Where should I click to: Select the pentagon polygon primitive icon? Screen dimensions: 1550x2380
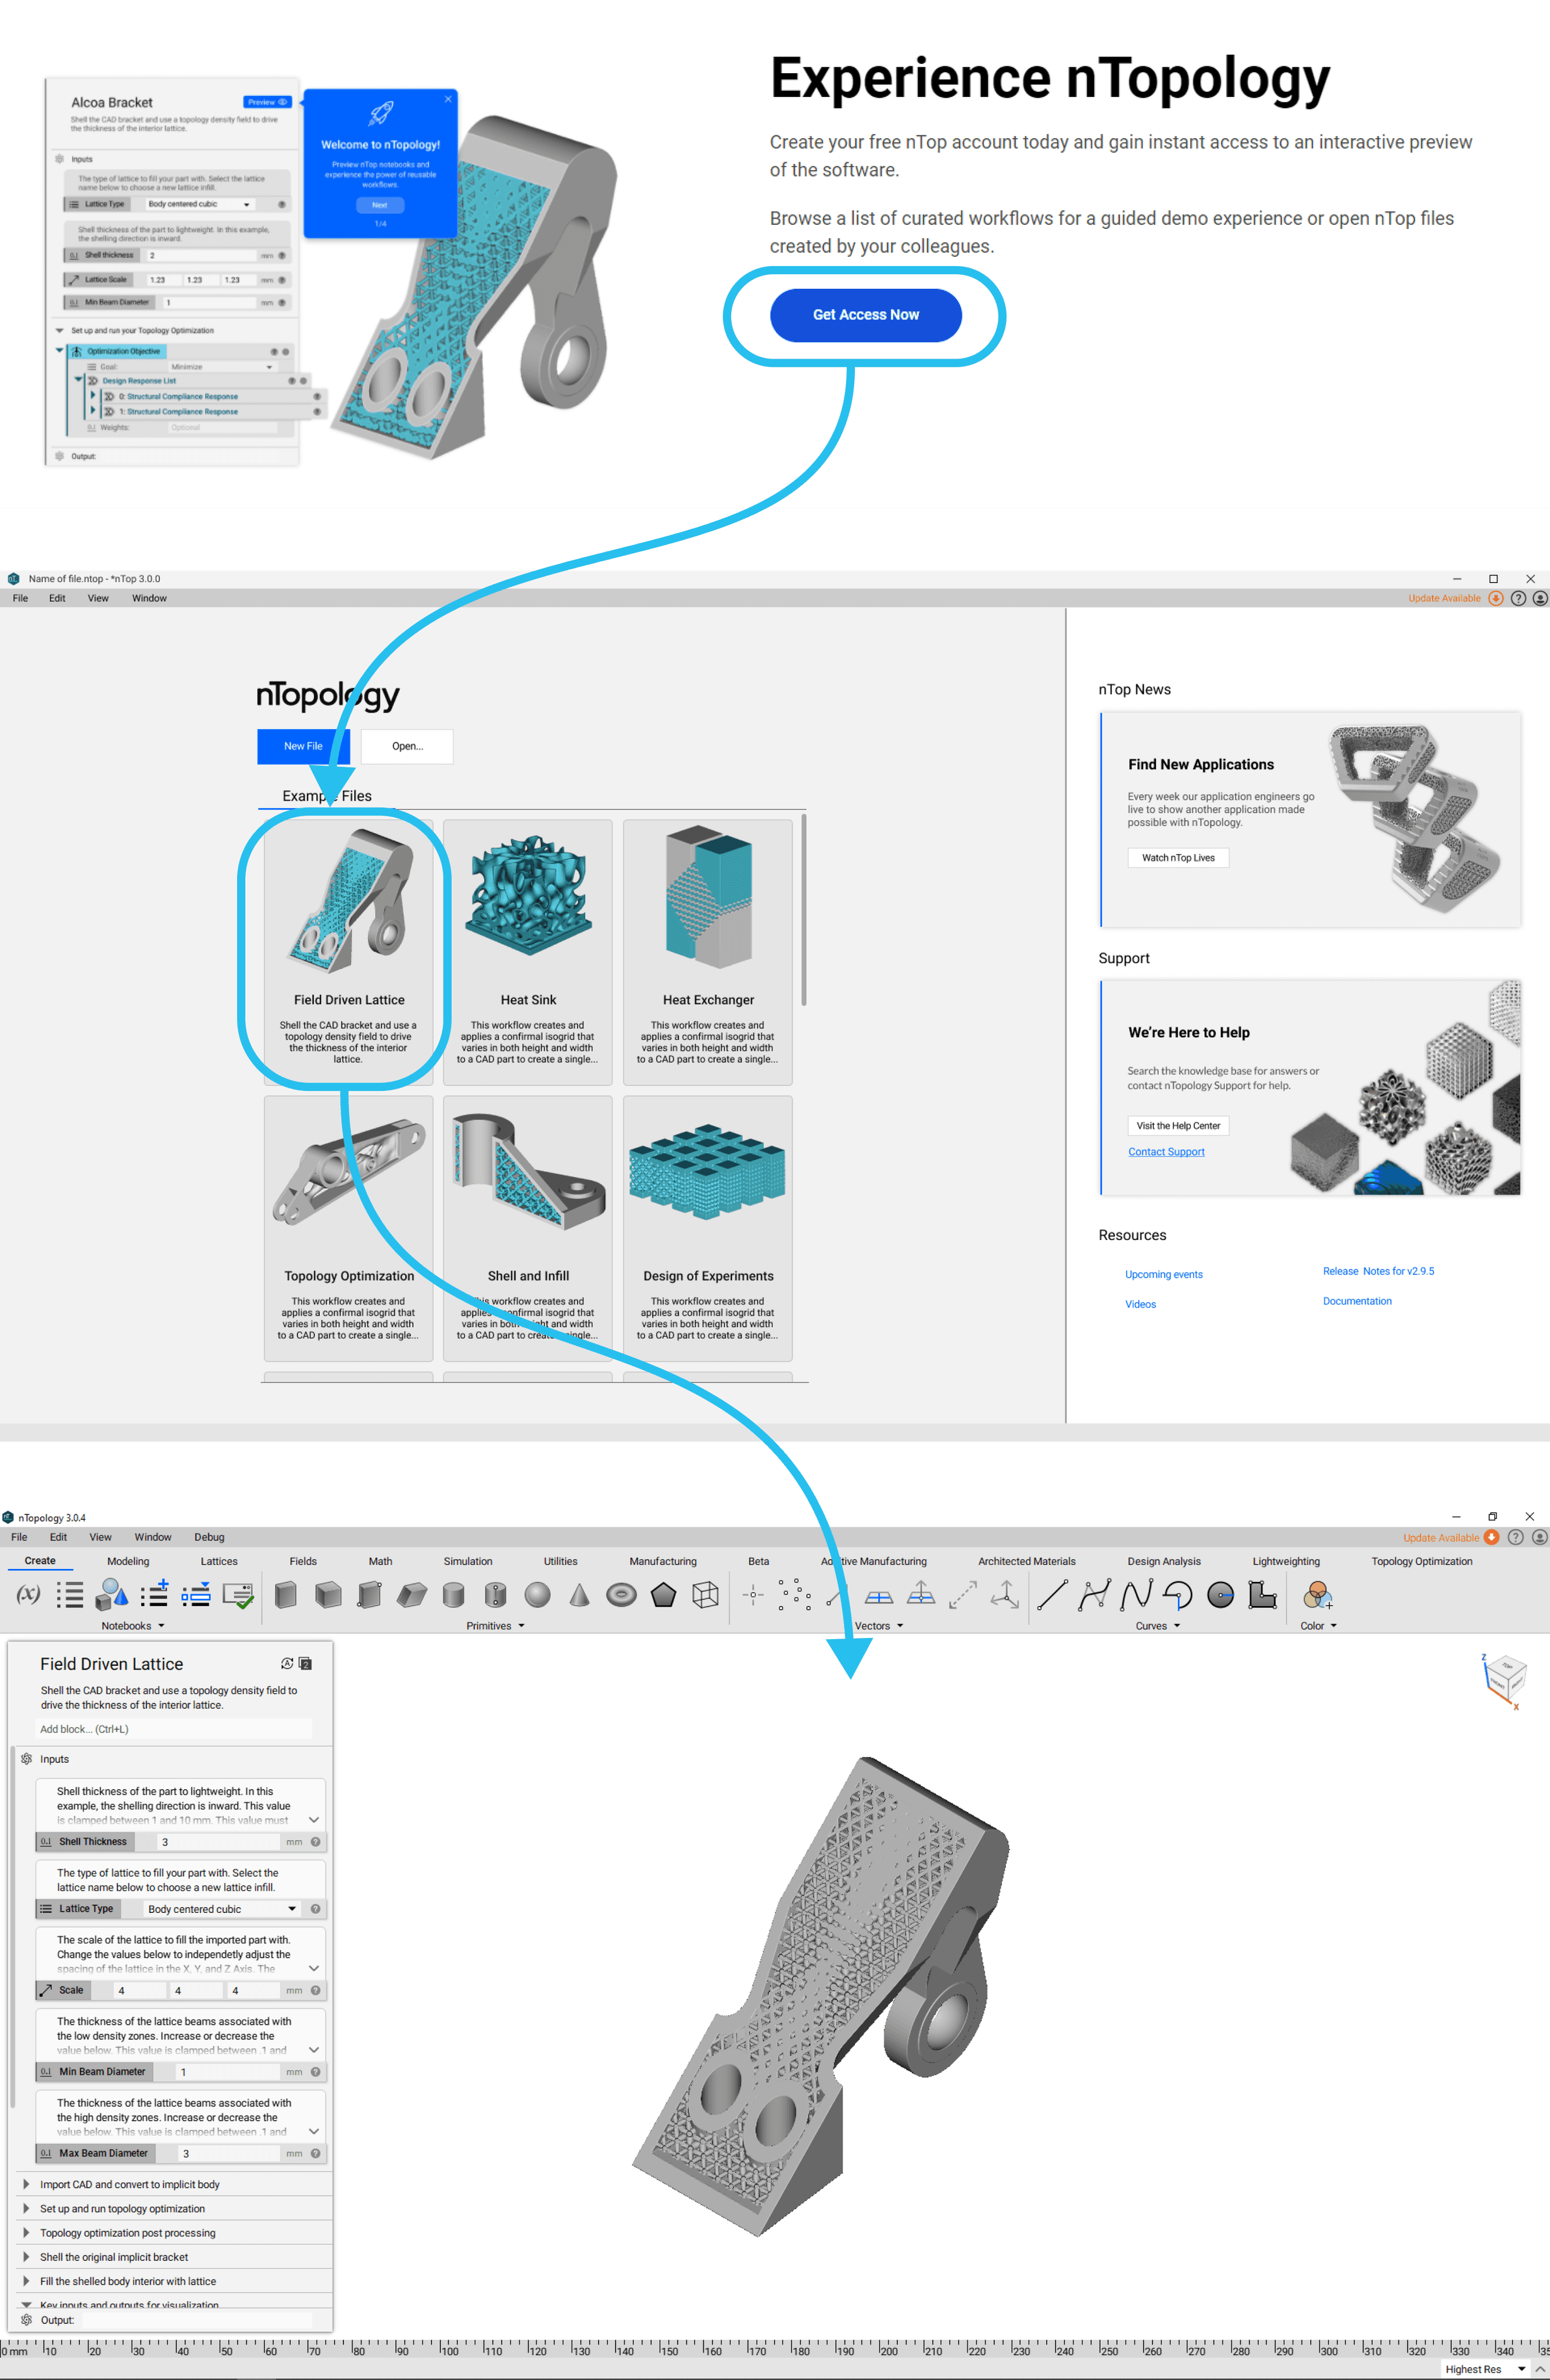663,1594
